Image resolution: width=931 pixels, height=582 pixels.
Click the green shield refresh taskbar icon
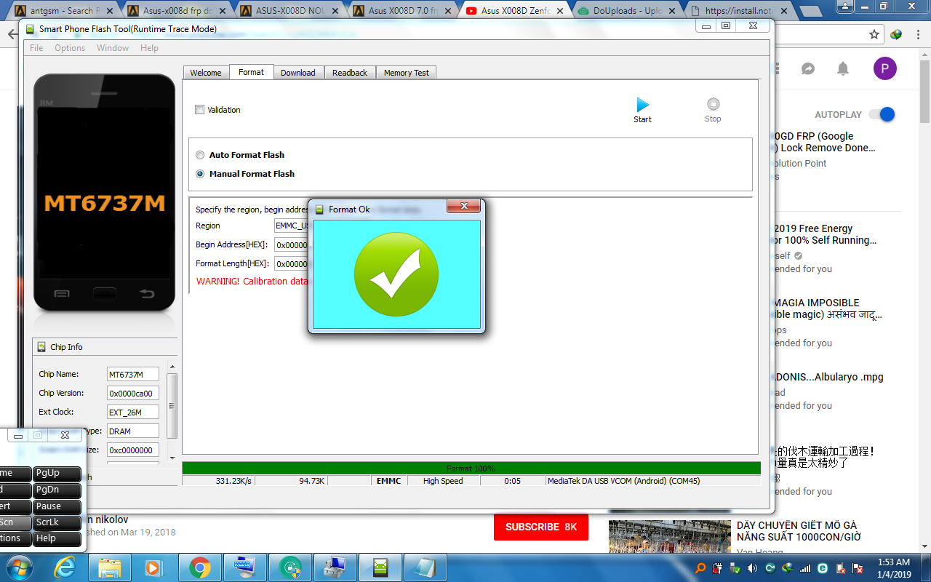point(291,567)
